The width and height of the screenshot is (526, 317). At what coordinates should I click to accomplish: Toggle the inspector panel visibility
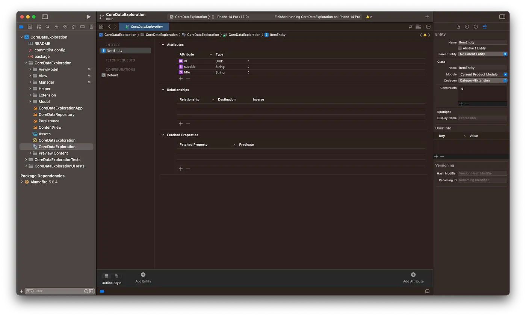click(x=502, y=17)
